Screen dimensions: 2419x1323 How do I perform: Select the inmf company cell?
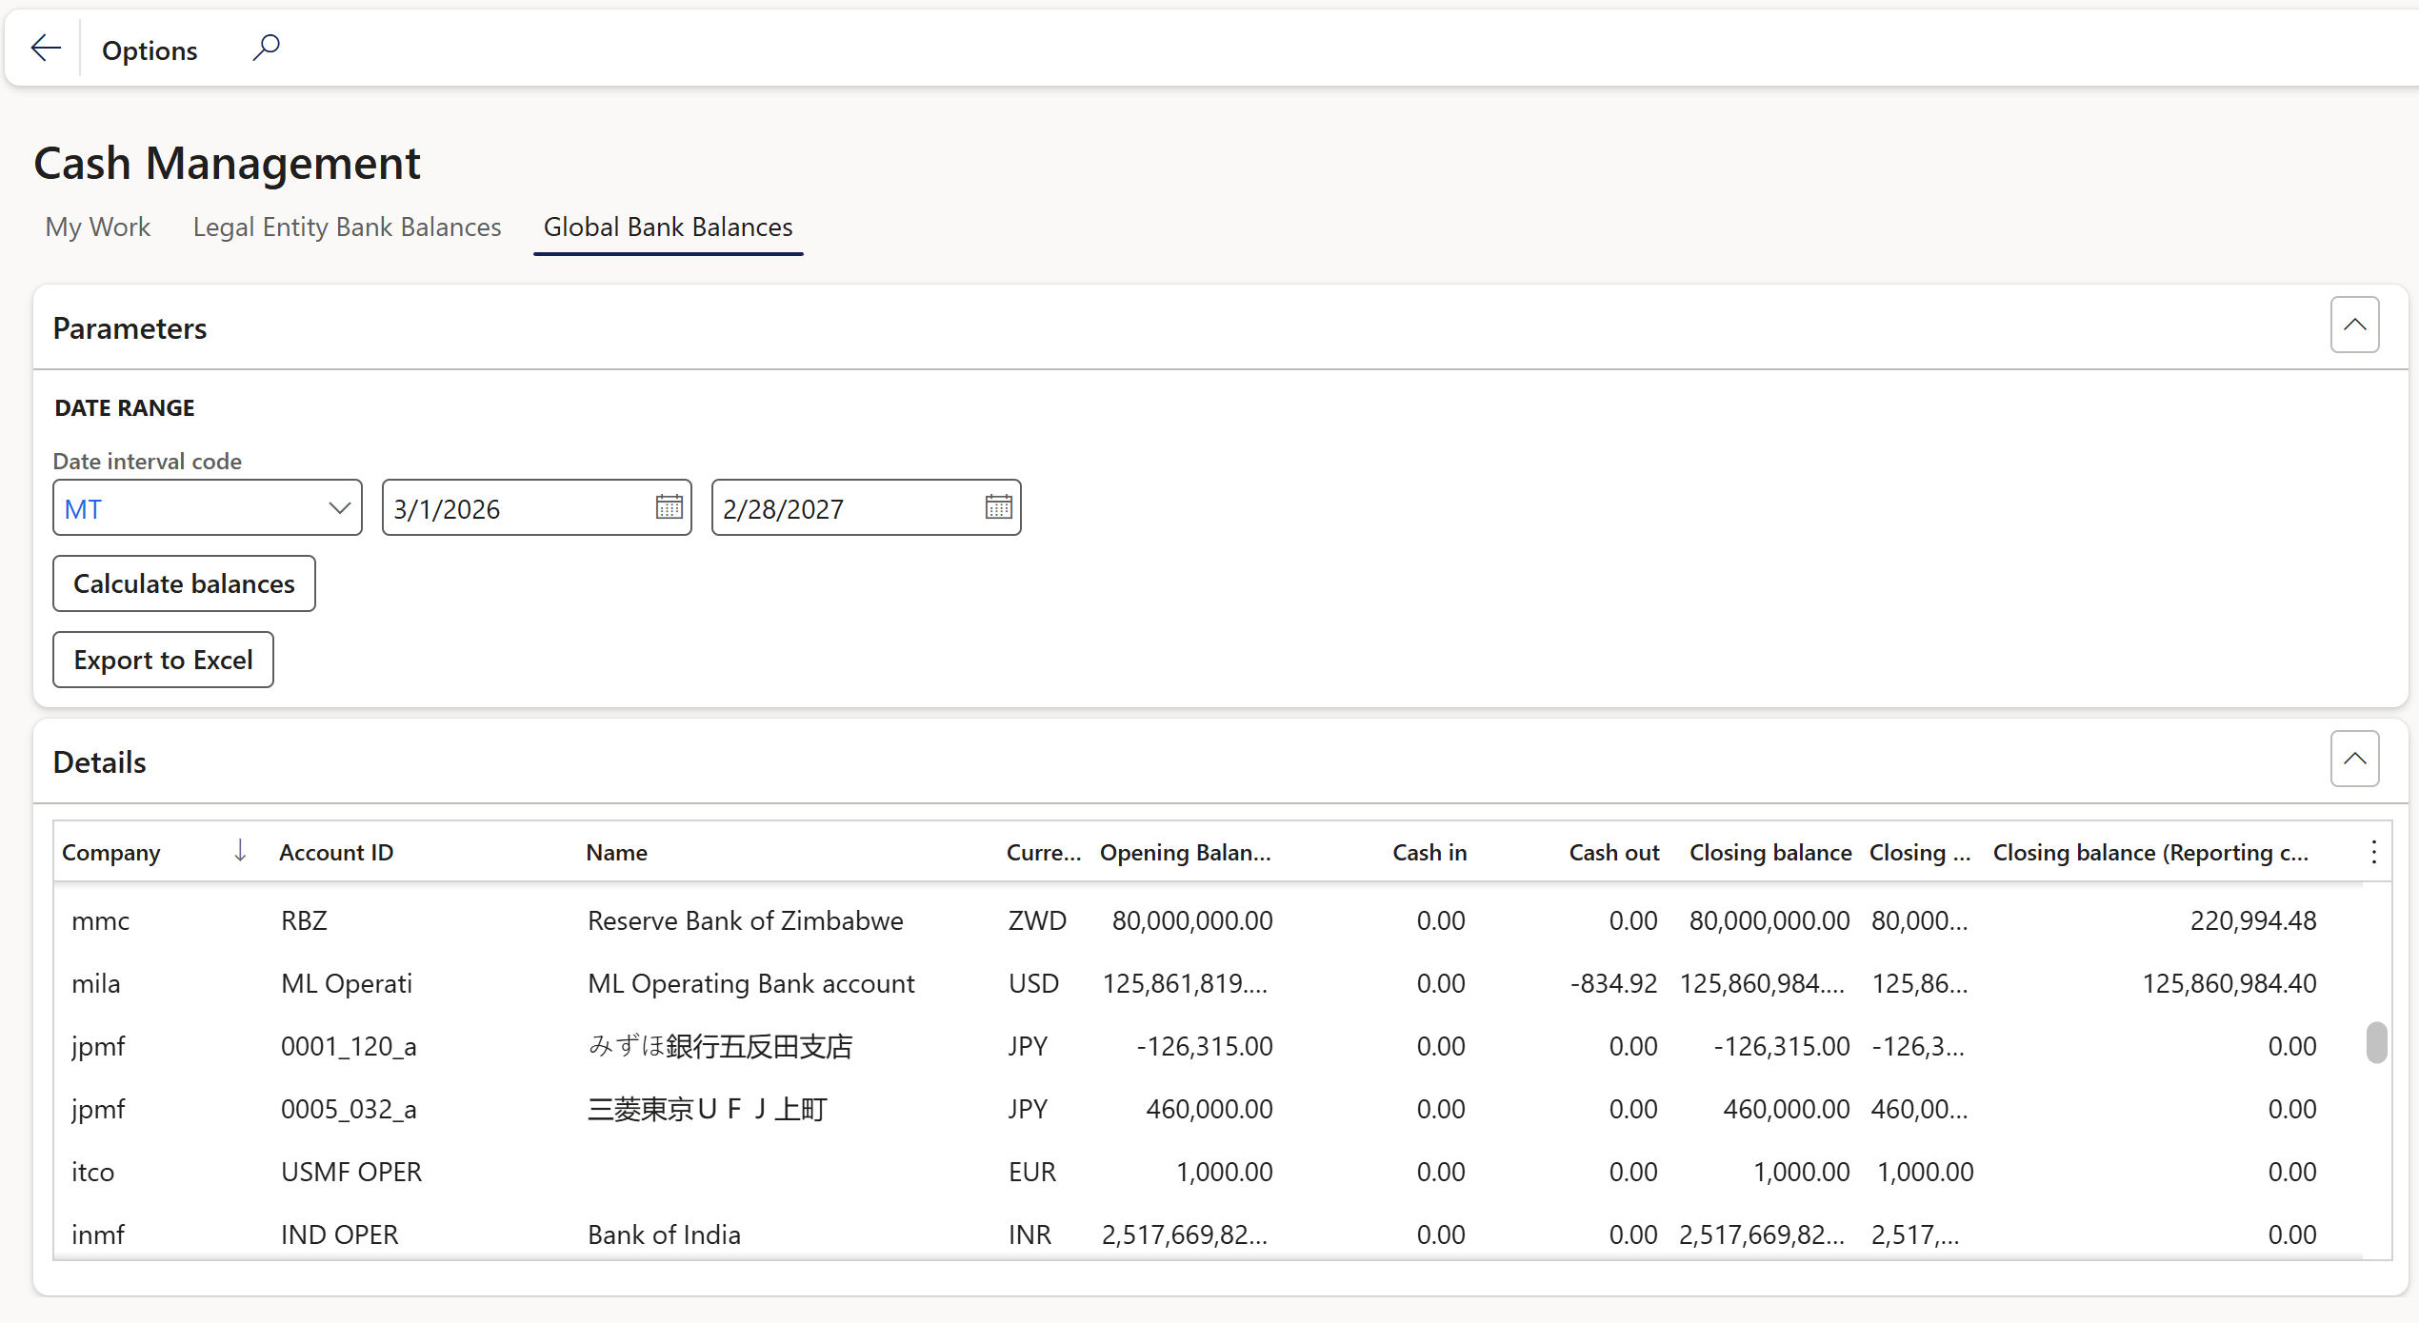tap(98, 1234)
